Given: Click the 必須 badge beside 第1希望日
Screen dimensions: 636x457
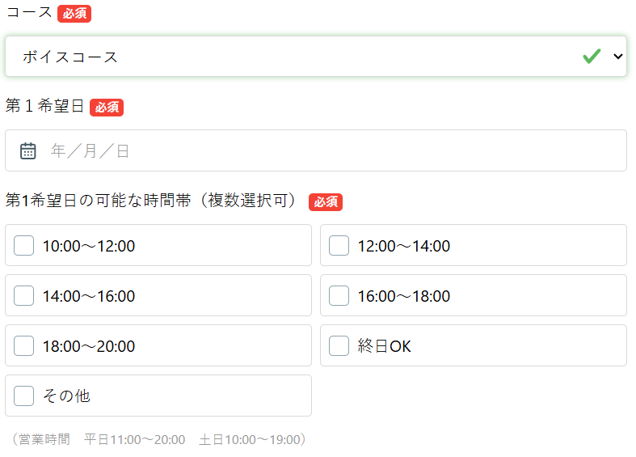Looking at the screenshot, I should 107,108.
